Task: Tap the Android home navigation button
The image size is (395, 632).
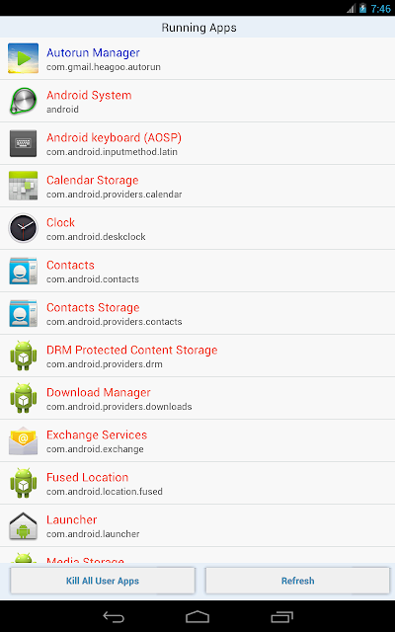Action: [x=197, y=616]
